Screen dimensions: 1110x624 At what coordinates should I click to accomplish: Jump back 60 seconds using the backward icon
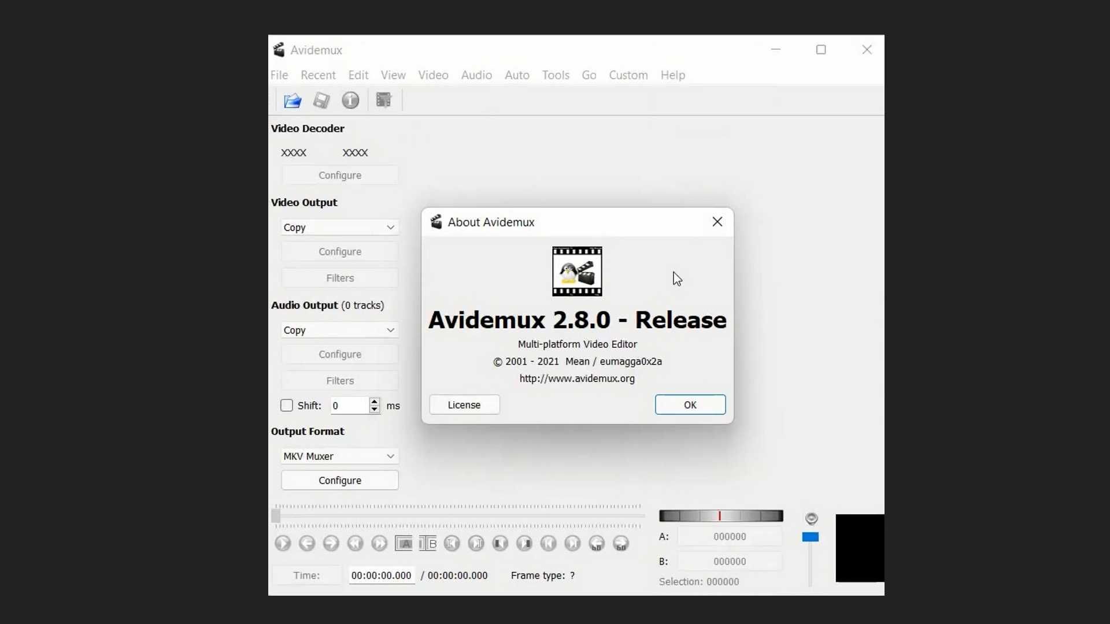pyautogui.click(x=597, y=543)
